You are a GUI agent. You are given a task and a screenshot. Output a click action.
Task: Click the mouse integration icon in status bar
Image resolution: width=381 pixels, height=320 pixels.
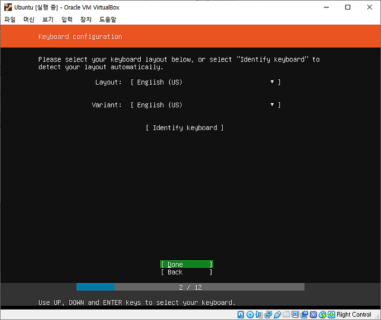pos(322,315)
